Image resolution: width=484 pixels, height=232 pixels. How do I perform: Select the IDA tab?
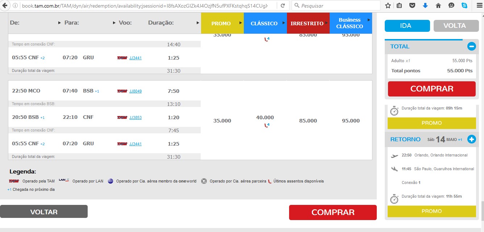pyautogui.click(x=407, y=26)
